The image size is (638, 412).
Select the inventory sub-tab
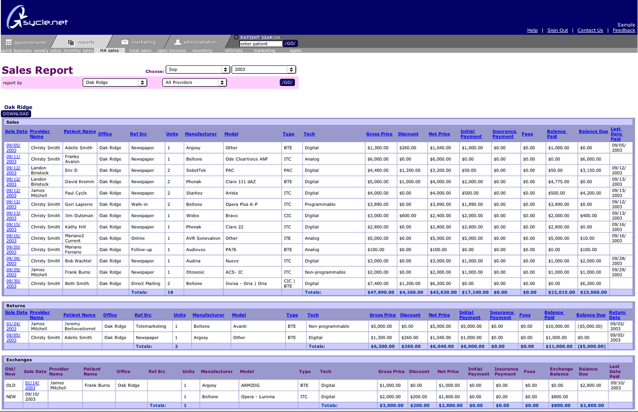(202, 50)
